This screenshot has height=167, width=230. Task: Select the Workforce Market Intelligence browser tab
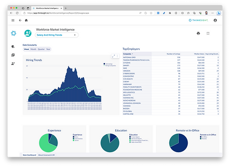click(47, 8)
